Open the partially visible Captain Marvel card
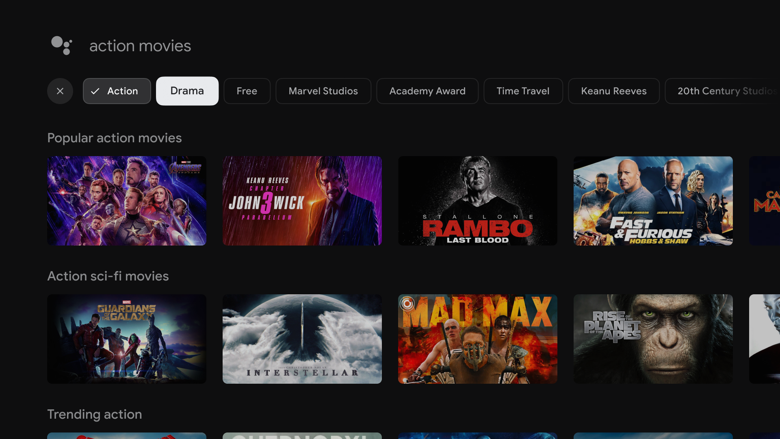Image resolution: width=780 pixels, height=439 pixels. 765,201
